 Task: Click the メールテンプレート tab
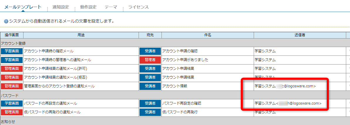pyautogui.click(x=23, y=7)
